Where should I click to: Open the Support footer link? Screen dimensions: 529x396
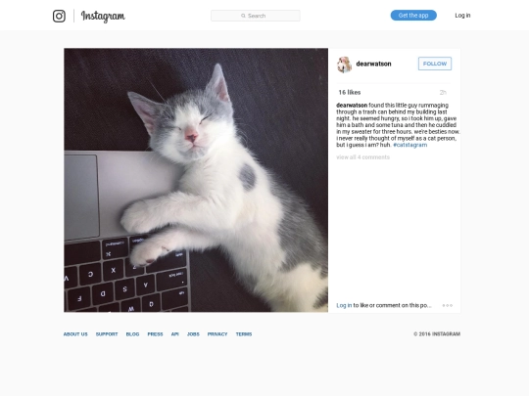pos(107,334)
